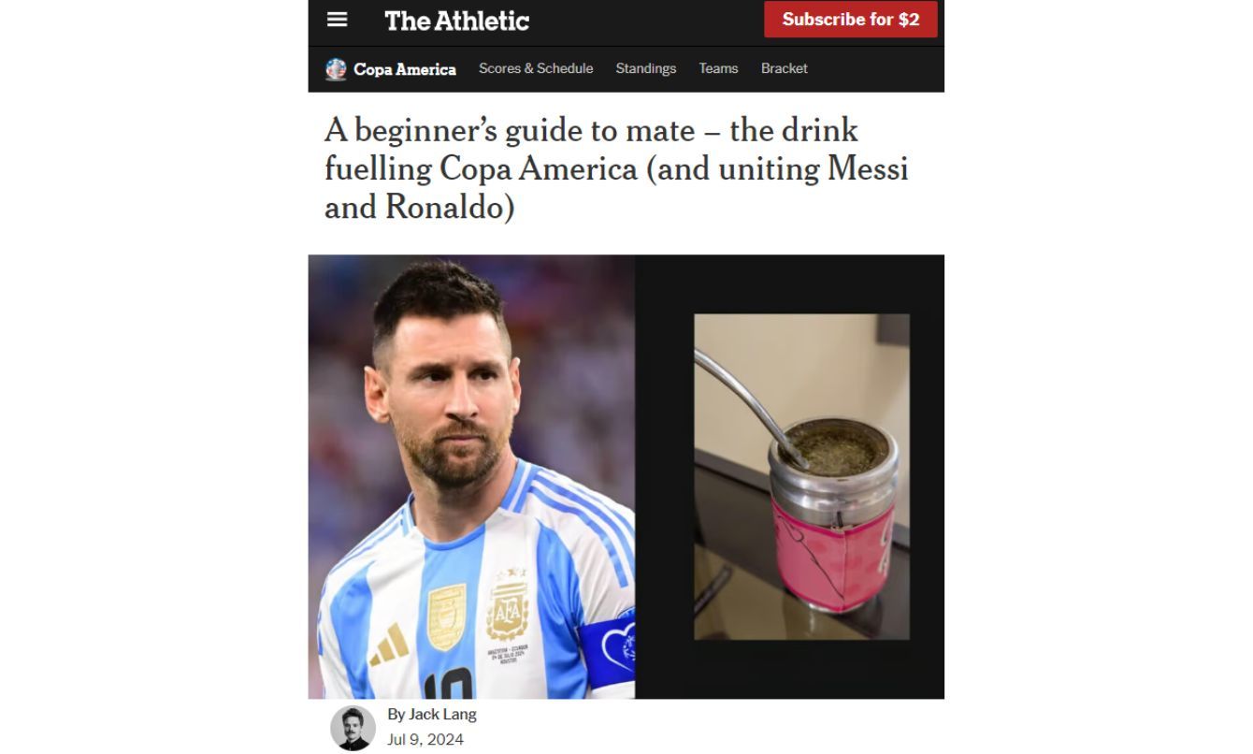This screenshot has height=754, width=1253.
Task: Click the article headline about mate
Action: pyautogui.click(x=616, y=168)
